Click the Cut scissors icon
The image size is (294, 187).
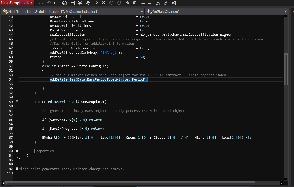click(80, 3)
